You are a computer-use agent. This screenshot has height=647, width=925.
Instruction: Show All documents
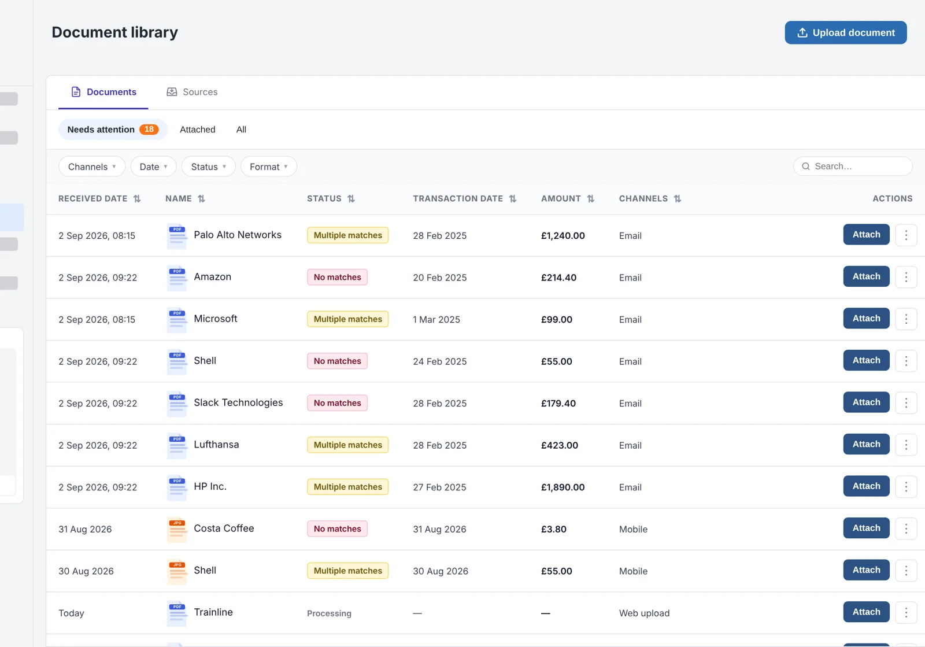click(241, 130)
